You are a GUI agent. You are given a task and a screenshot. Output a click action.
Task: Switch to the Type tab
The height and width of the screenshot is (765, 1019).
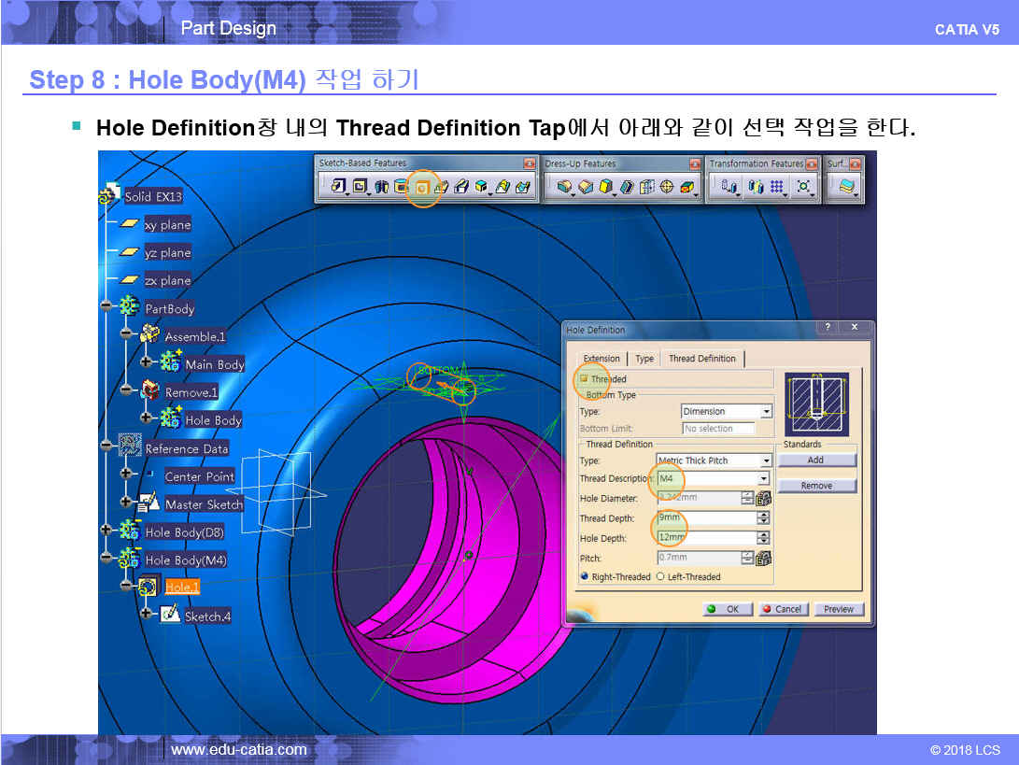coord(644,358)
